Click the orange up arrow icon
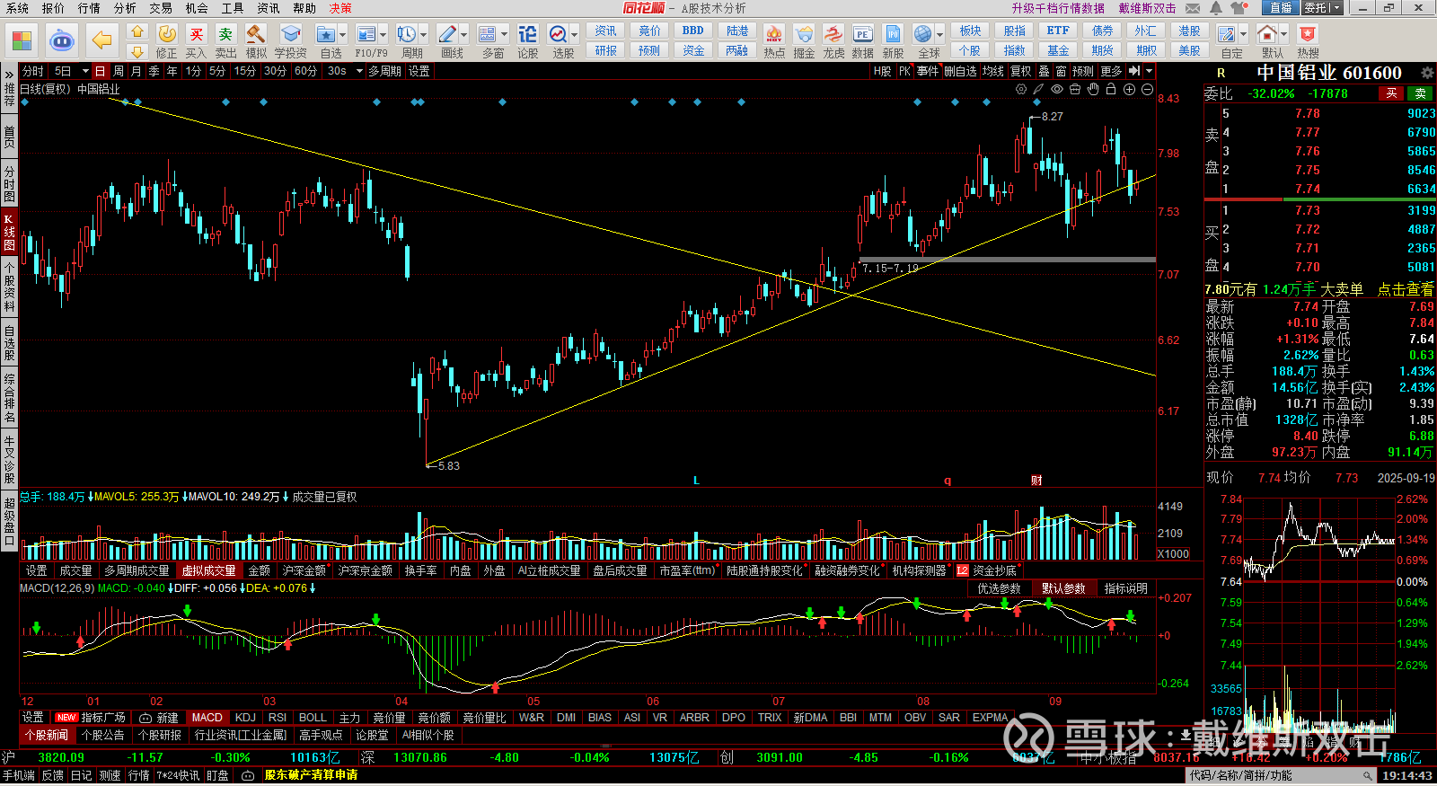Image resolution: width=1437 pixels, height=786 pixels. point(137,31)
